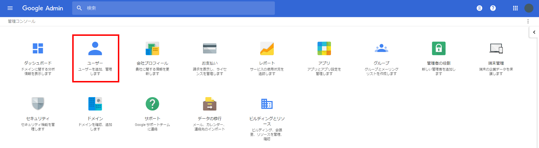This screenshot has width=539, height=148.
Task: Open the Support (サポート) question icon
Action: (x=152, y=104)
